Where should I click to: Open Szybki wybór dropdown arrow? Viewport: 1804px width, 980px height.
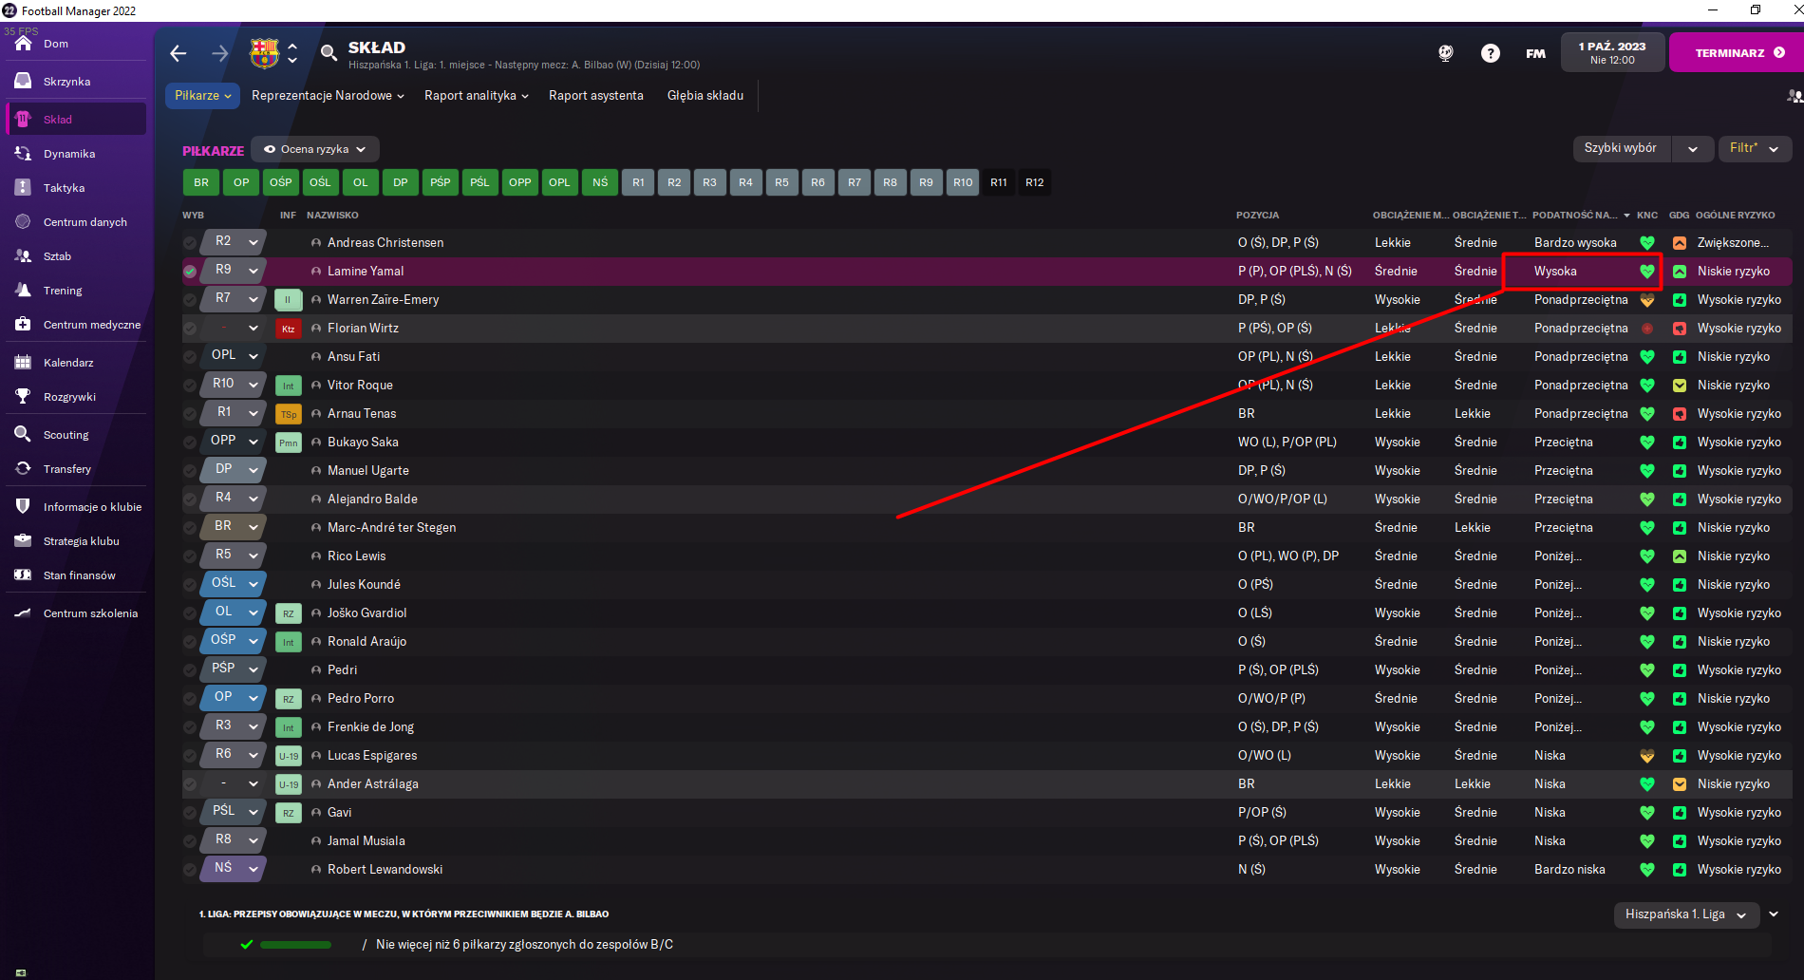(1692, 149)
